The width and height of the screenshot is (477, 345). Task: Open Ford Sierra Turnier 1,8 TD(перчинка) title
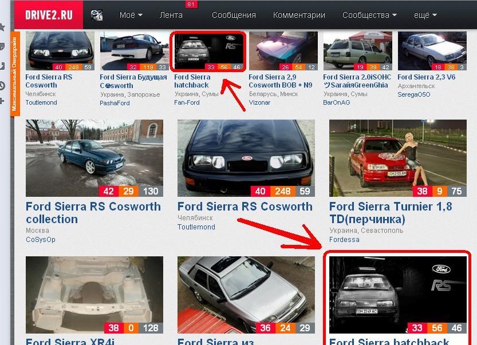[391, 213]
